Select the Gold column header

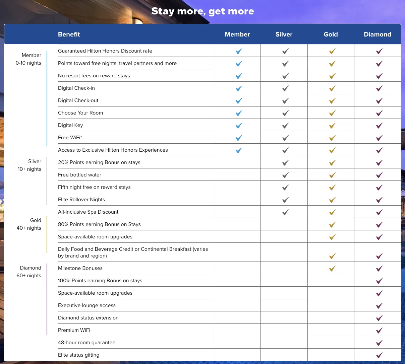331,34
